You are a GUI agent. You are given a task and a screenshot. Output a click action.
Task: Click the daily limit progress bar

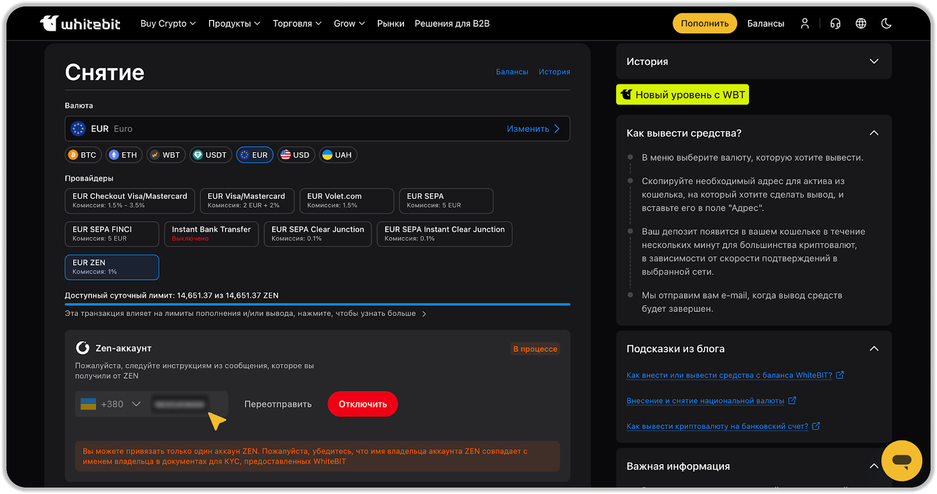point(317,304)
